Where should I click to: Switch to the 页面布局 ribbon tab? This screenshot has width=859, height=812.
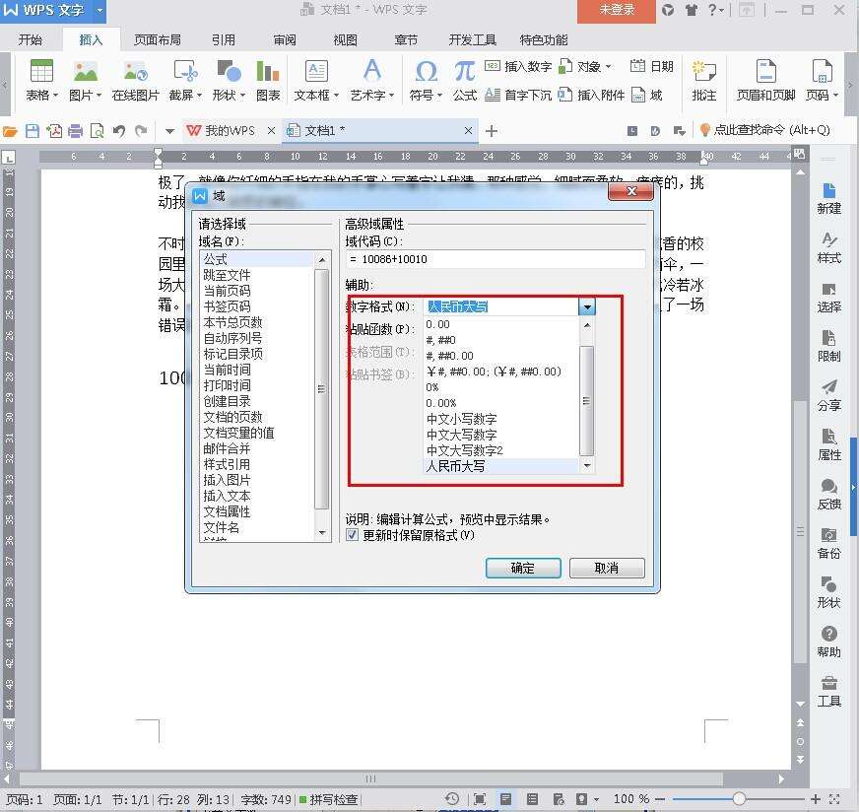tap(157, 40)
